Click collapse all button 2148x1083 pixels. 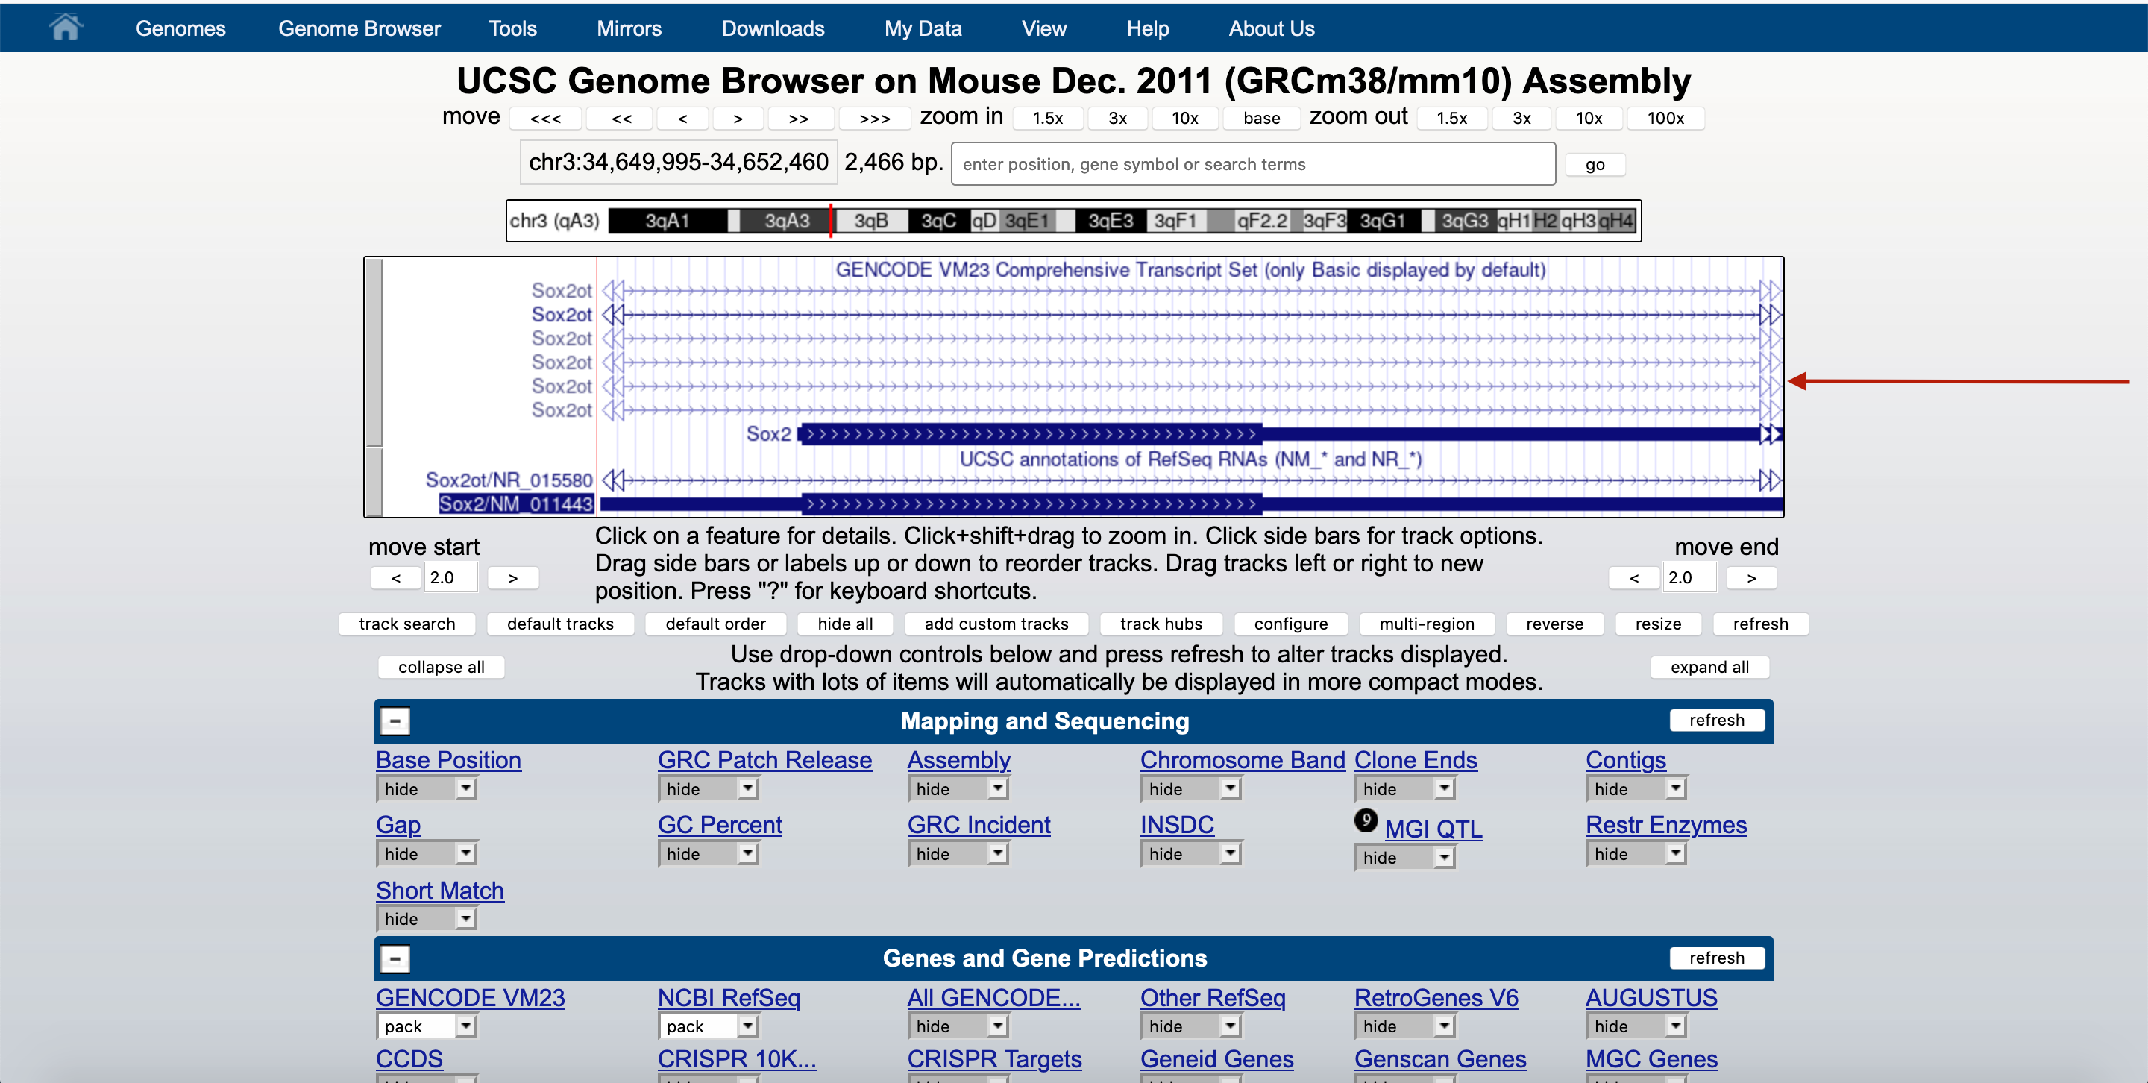coord(441,667)
